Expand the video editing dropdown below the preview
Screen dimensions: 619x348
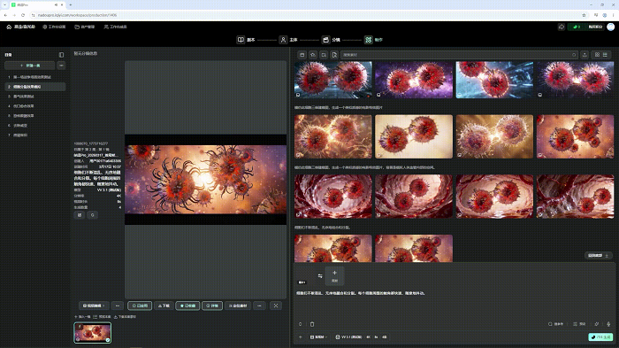click(94, 305)
